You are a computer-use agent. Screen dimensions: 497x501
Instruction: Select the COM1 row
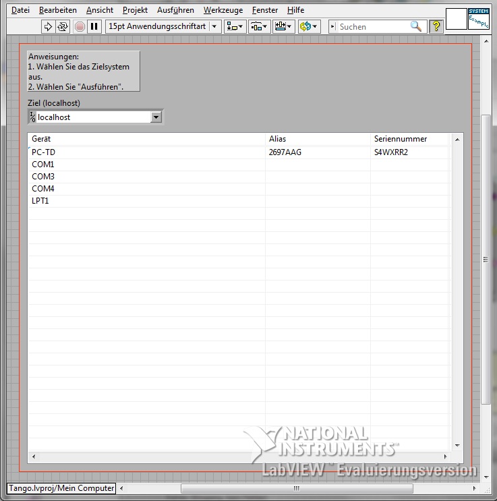point(239,165)
